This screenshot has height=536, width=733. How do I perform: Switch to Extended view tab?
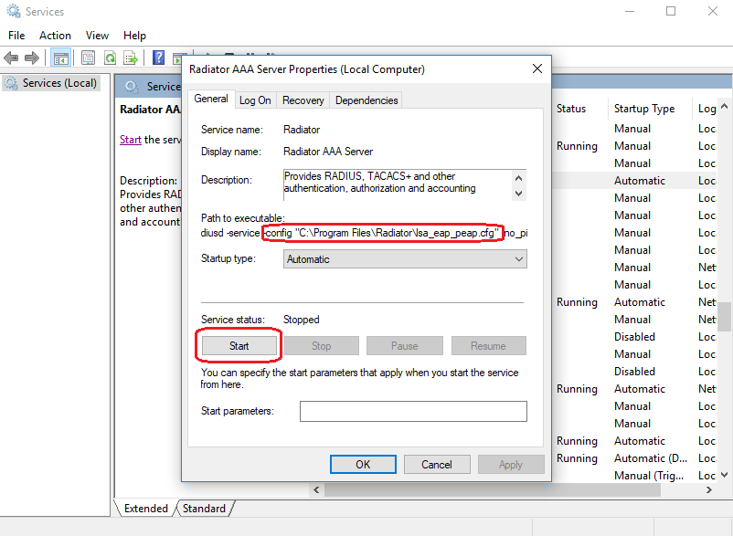(146, 509)
